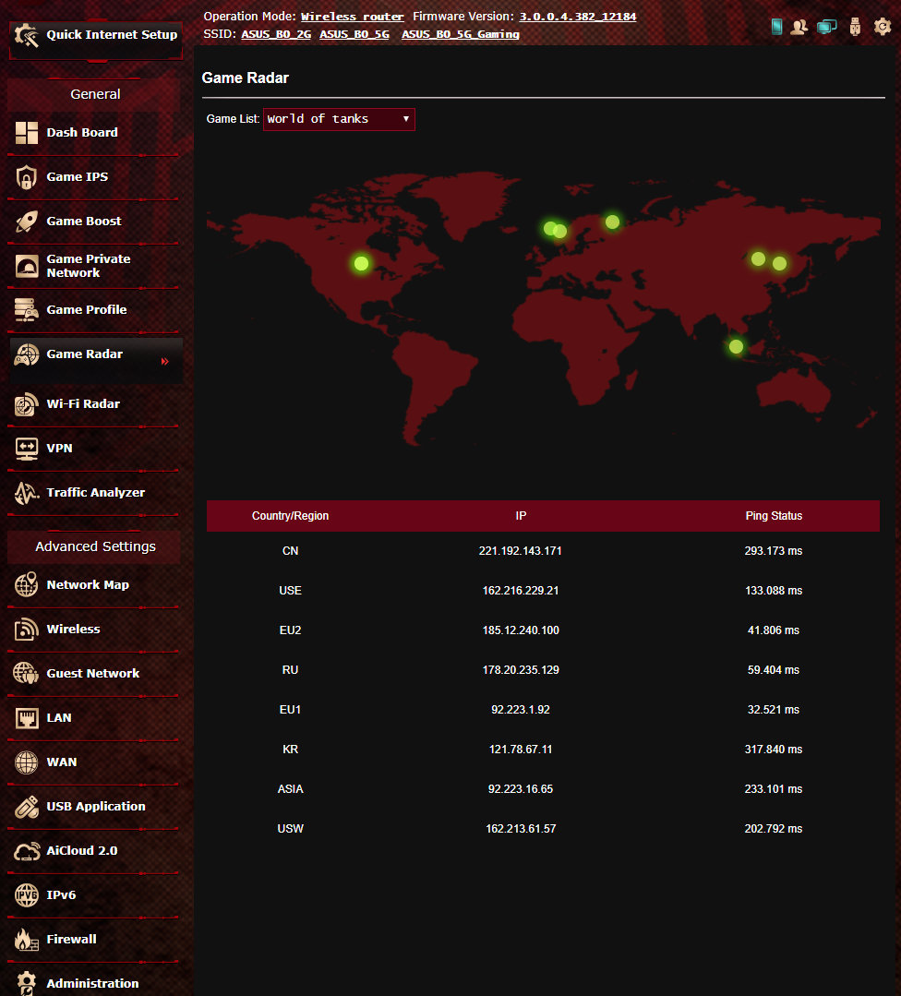
Task: Click the Quick Internet Setup button label
Action: click(x=112, y=35)
